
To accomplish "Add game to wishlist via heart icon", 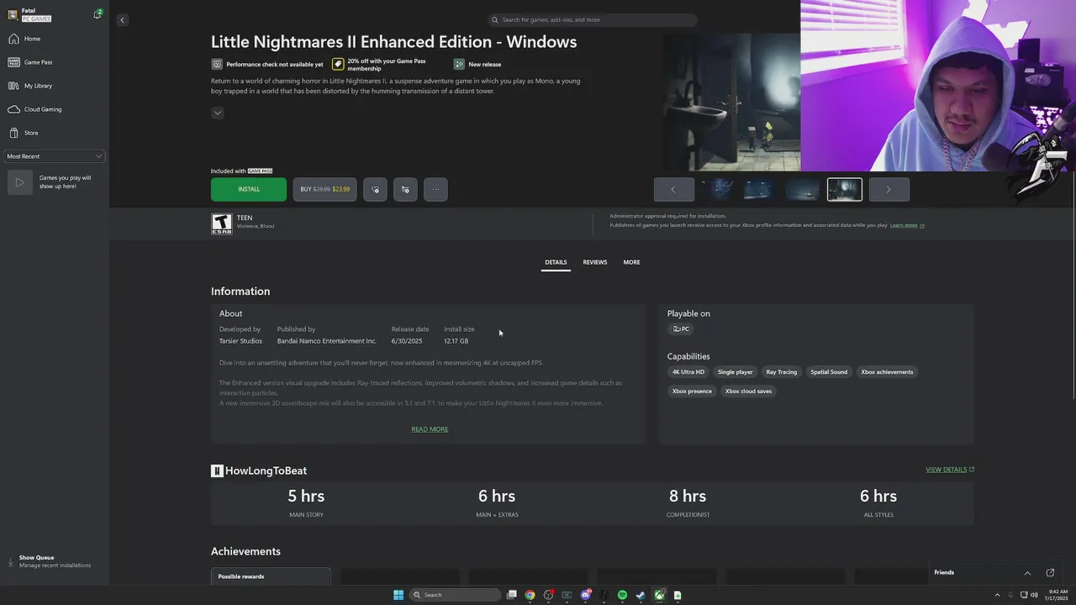I will 375,189.
